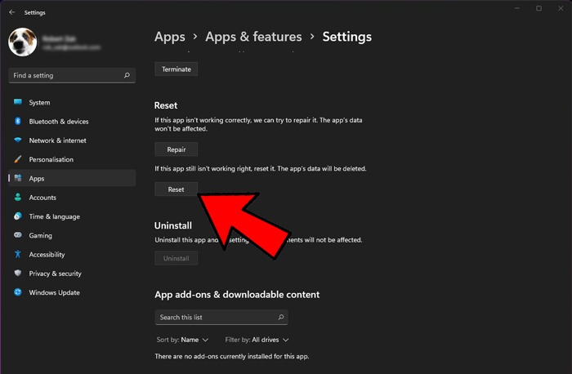
Task: Open Gaming settings
Action: click(x=72, y=235)
